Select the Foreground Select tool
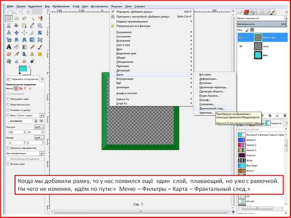The width and height of the screenshot is (291, 218). 17,26
